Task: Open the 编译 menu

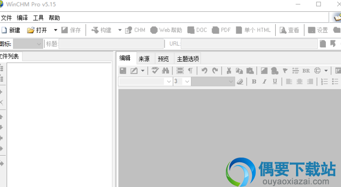Action: [x=22, y=18]
